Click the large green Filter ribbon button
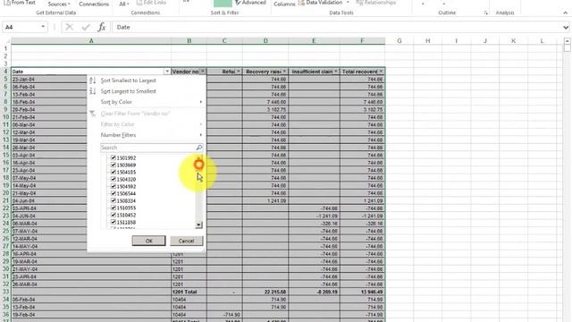The image size is (572, 322). [223, 3]
